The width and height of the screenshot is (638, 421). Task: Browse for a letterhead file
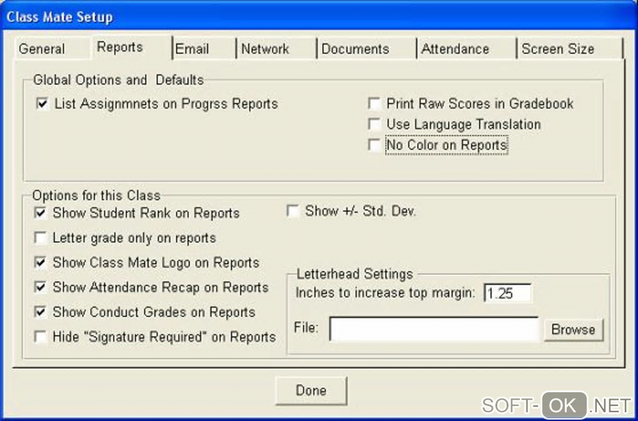tap(574, 330)
